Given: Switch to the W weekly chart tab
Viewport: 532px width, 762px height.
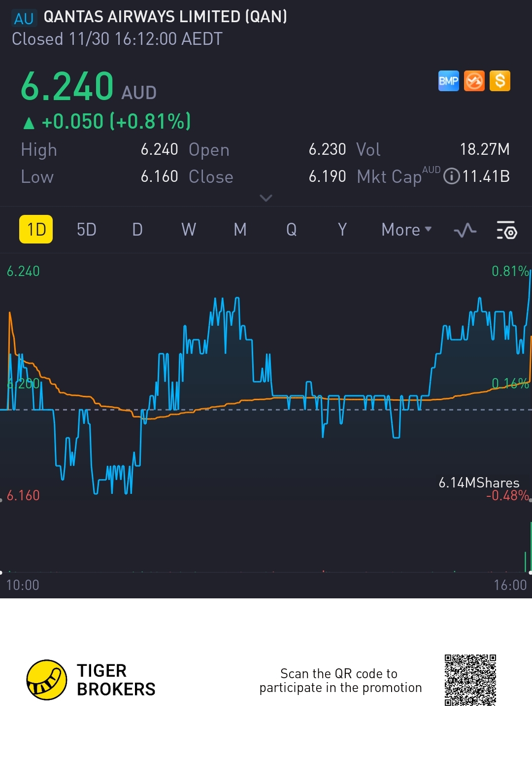Looking at the screenshot, I should pyautogui.click(x=189, y=230).
